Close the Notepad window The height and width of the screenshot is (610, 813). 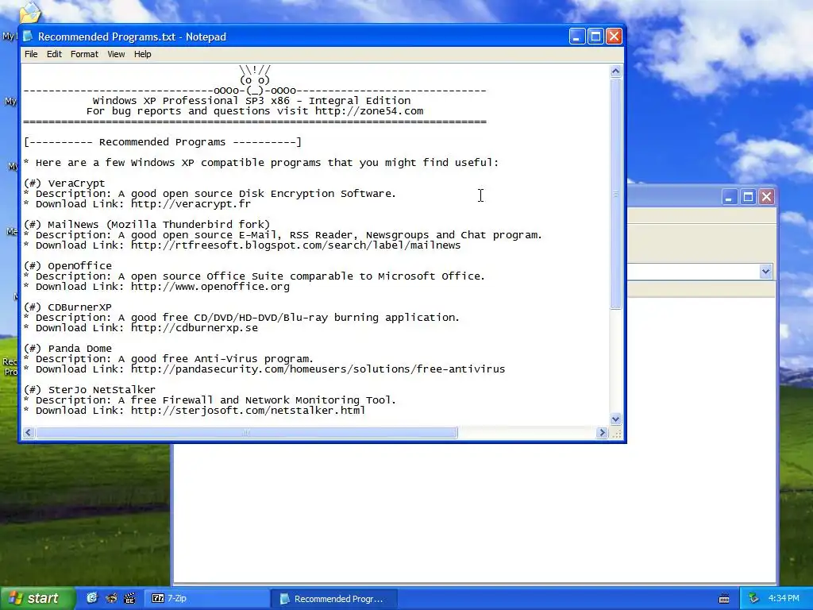click(614, 37)
